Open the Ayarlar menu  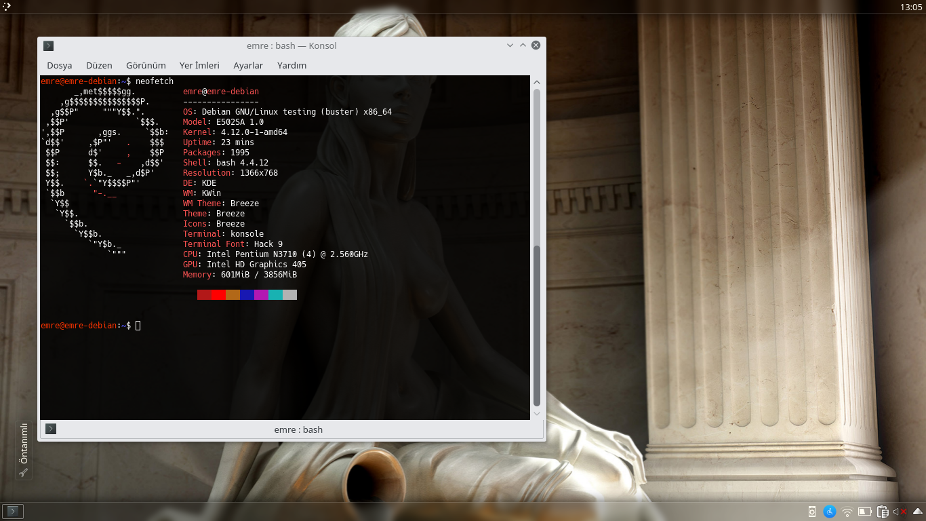tap(248, 65)
